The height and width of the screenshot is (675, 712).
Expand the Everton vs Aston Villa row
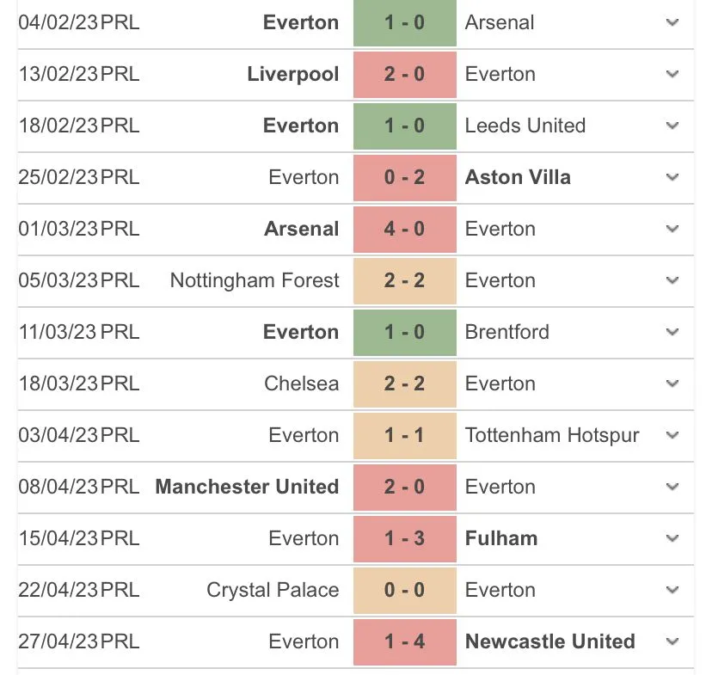672,177
